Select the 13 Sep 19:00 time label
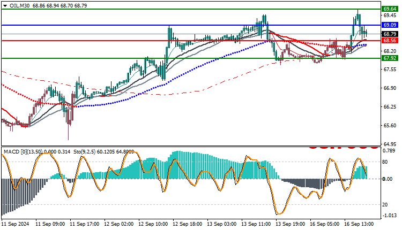Screen dimensions: 402x230 tap(290, 224)
